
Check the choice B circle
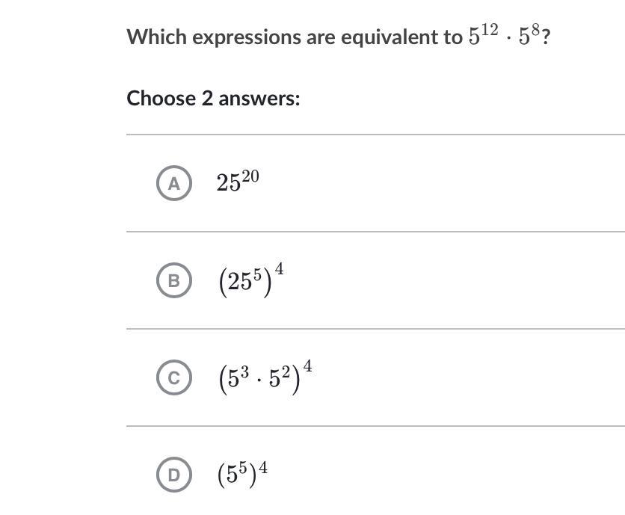(174, 280)
